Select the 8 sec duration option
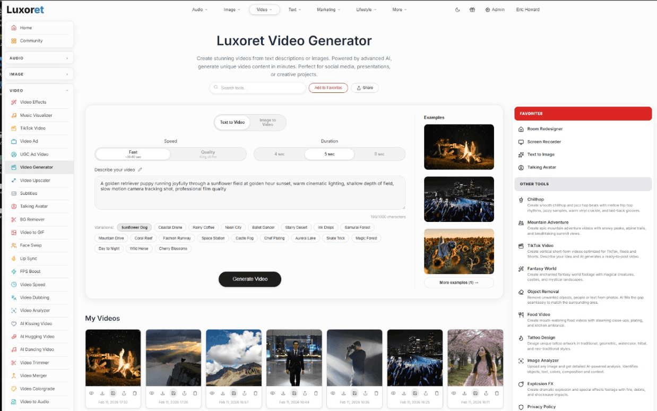This screenshot has width=657, height=411. (x=380, y=153)
